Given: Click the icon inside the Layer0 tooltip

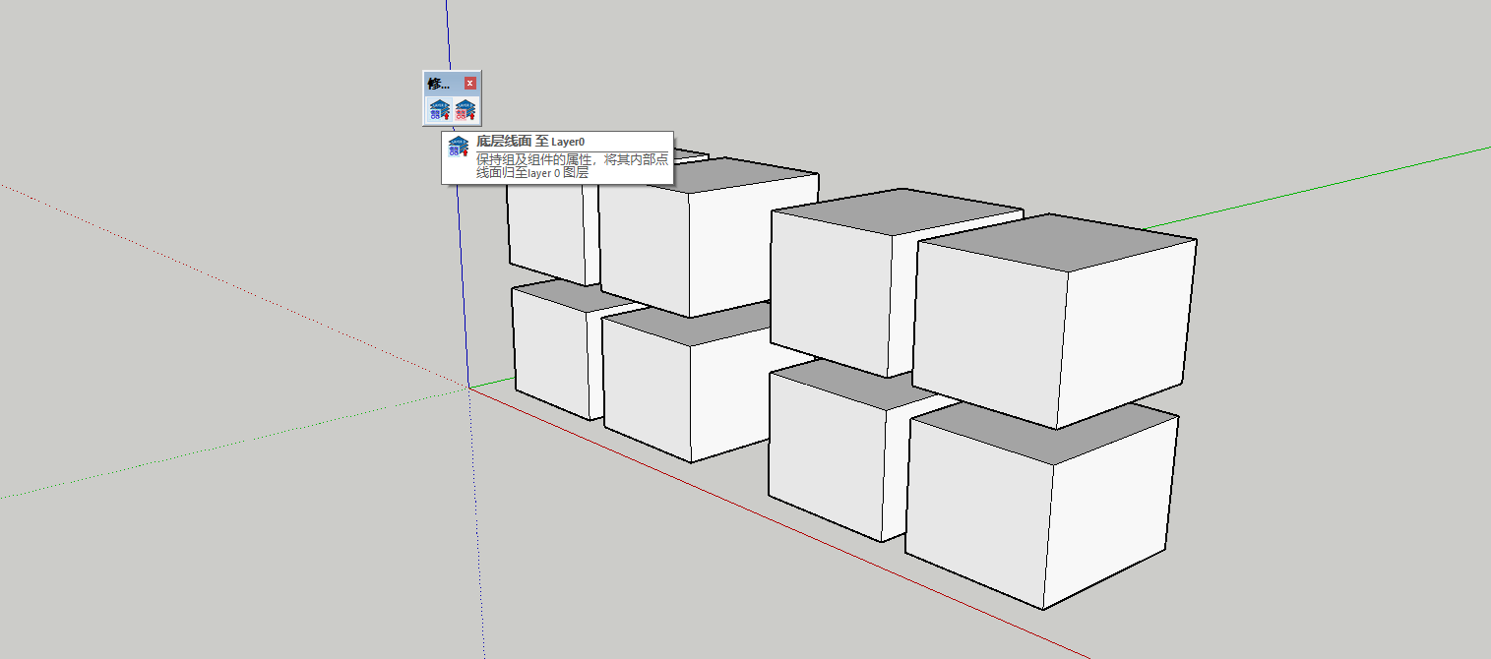Looking at the screenshot, I should [458, 148].
